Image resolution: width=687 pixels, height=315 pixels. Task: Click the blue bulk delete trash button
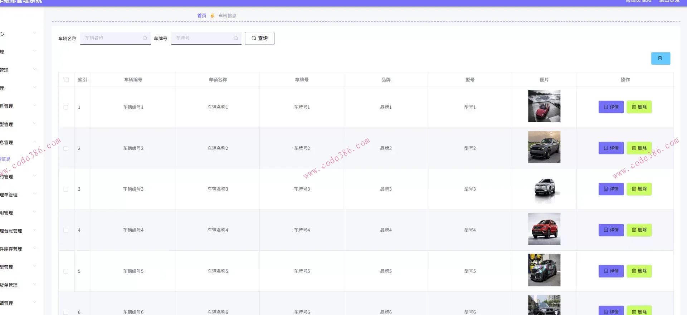(661, 58)
